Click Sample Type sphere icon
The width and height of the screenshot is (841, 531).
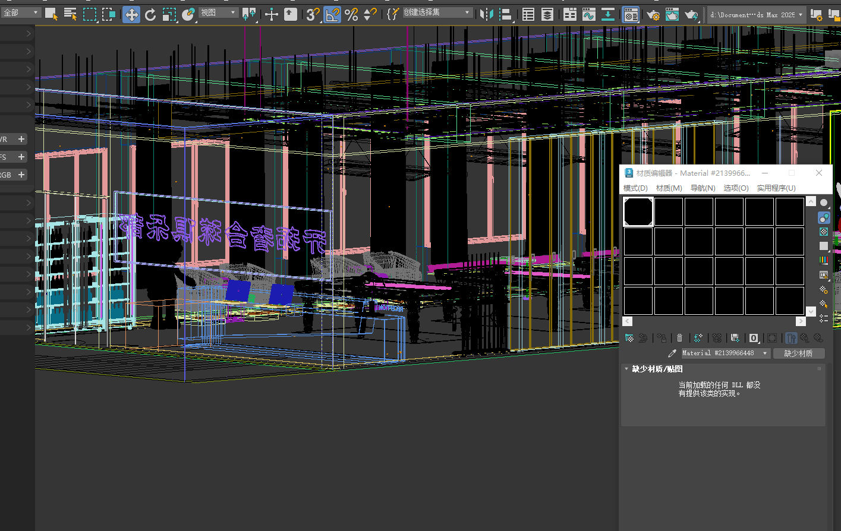point(824,203)
